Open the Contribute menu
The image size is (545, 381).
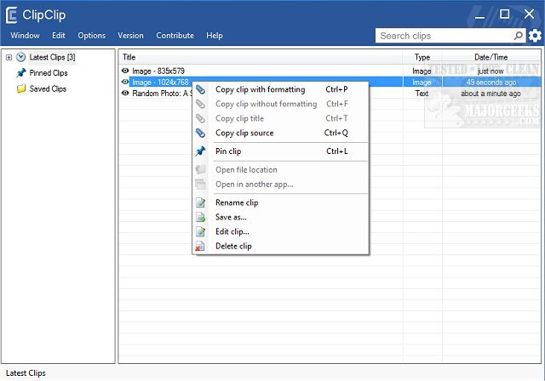tap(175, 36)
